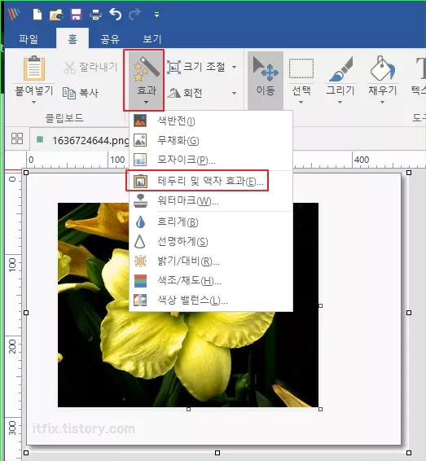The width and height of the screenshot is (426, 461).
Task: Click the Open folder icon
Action: coord(56,15)
